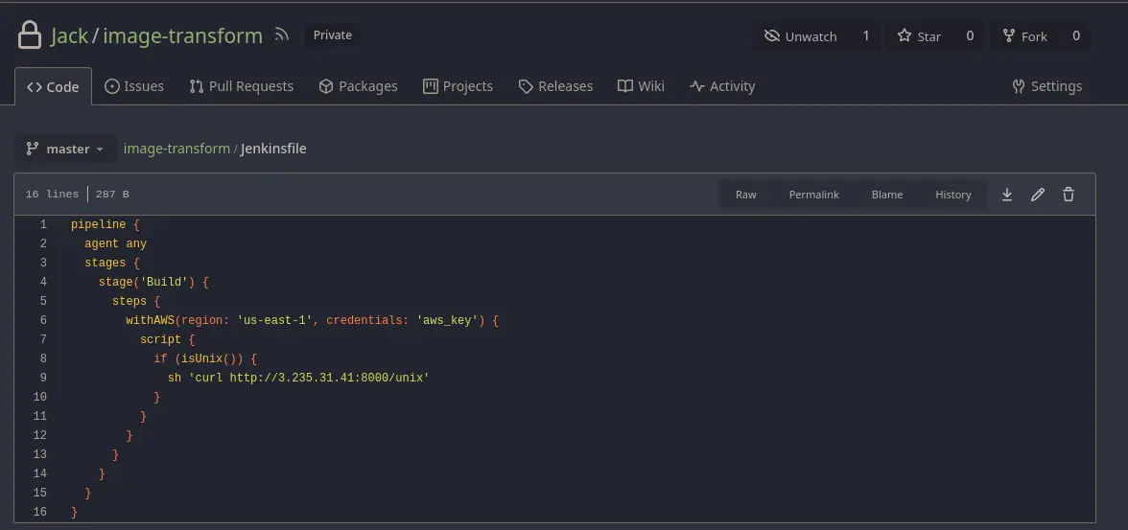Open the Permalink for this file

point(813,195)
